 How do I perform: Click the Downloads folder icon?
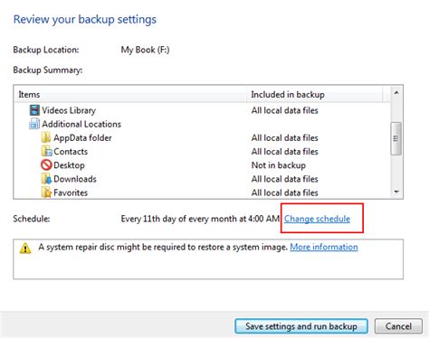[x=46, y=179]
